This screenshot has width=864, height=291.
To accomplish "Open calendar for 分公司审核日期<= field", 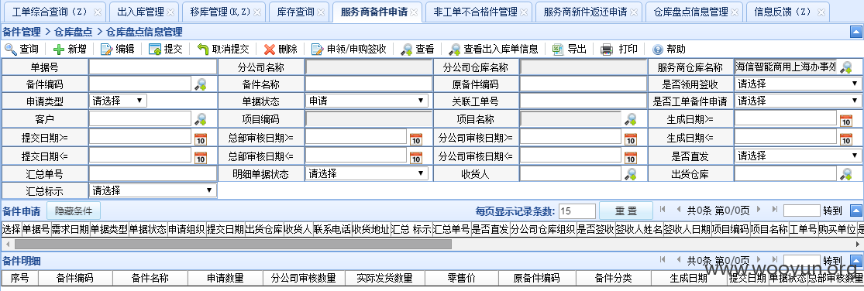I will (x=630, y=157).
